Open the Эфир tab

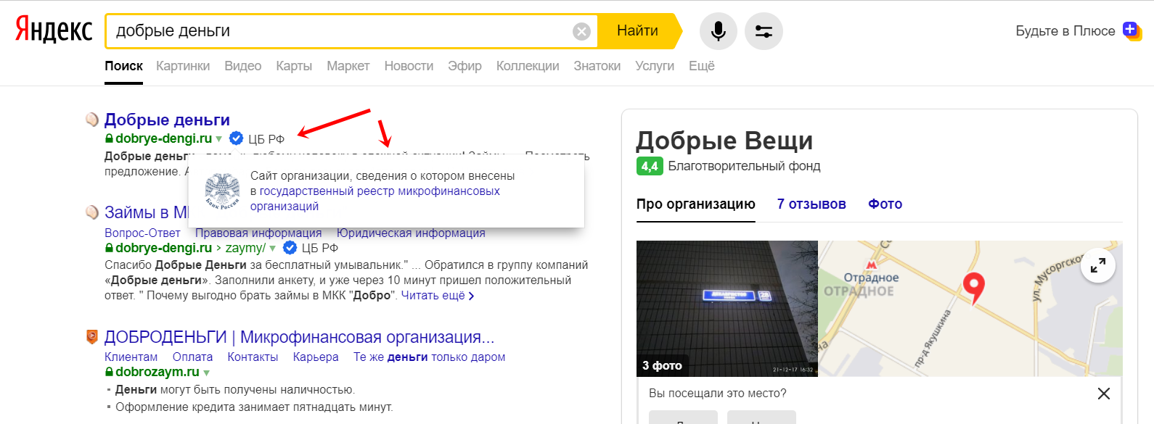pos(465,66)
